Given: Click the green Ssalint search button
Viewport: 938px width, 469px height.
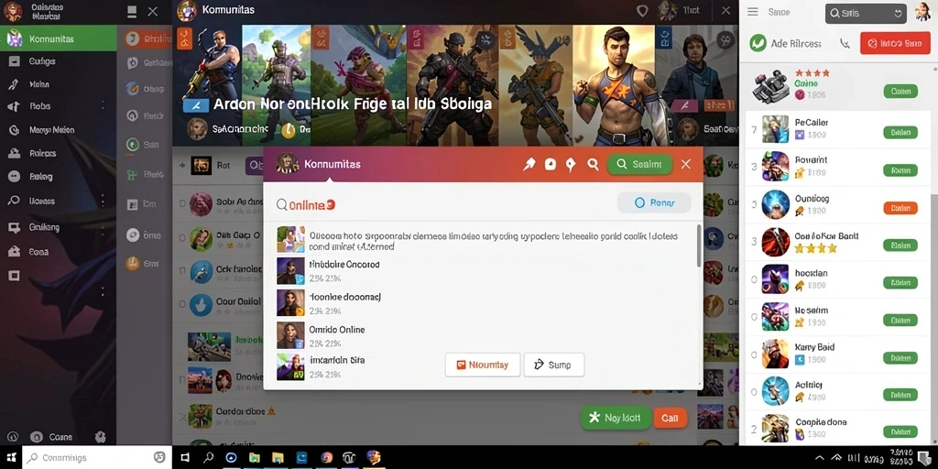Looking at the screenshot, I should pos(638,164).
